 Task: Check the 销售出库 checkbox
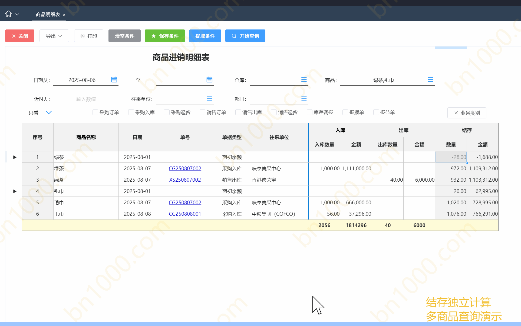[238, 112]
